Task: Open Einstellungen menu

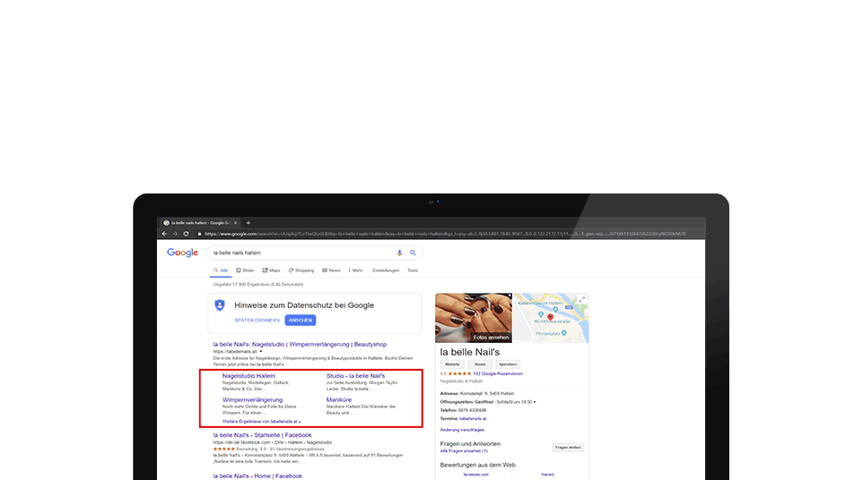Action: (386, 270)
